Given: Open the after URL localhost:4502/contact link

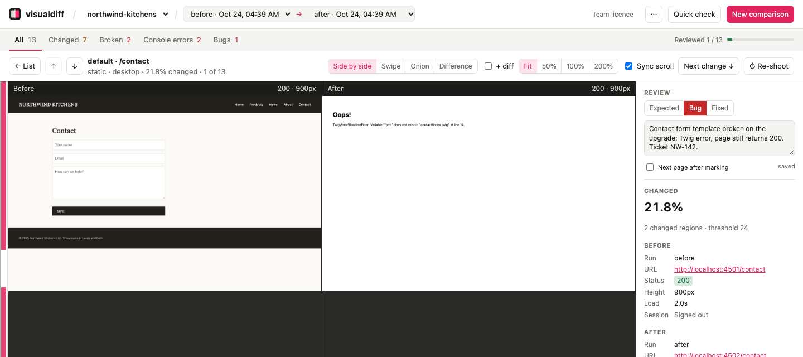Looking at the screenshot, I should [x=719, y=355].
